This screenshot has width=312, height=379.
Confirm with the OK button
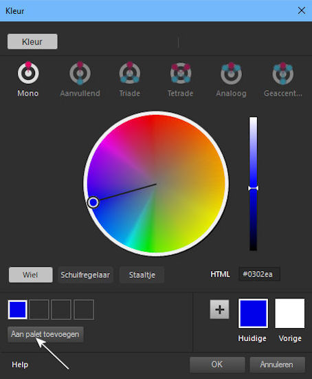click(217, 365)
